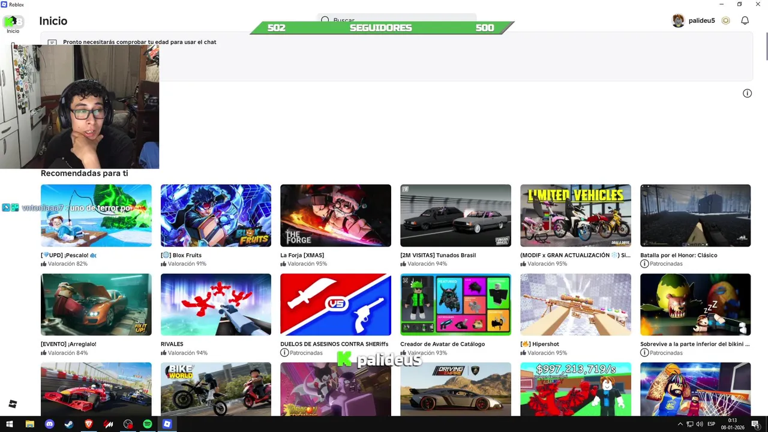
Task: Open Batalla por el Honor thumbnail
Action: (695, 215)
